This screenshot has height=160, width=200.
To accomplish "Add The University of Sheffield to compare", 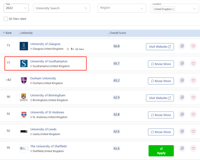I will [x=182, y=148].
